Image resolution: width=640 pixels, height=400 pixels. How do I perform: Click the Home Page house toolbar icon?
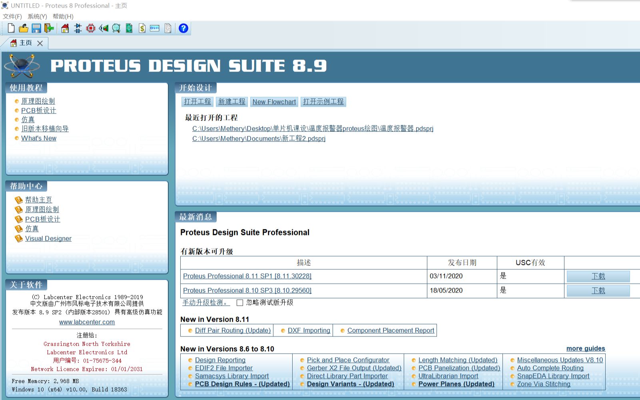click(x=65, y=28)
